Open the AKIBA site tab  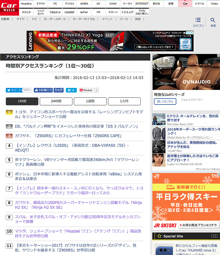point(84,4)
